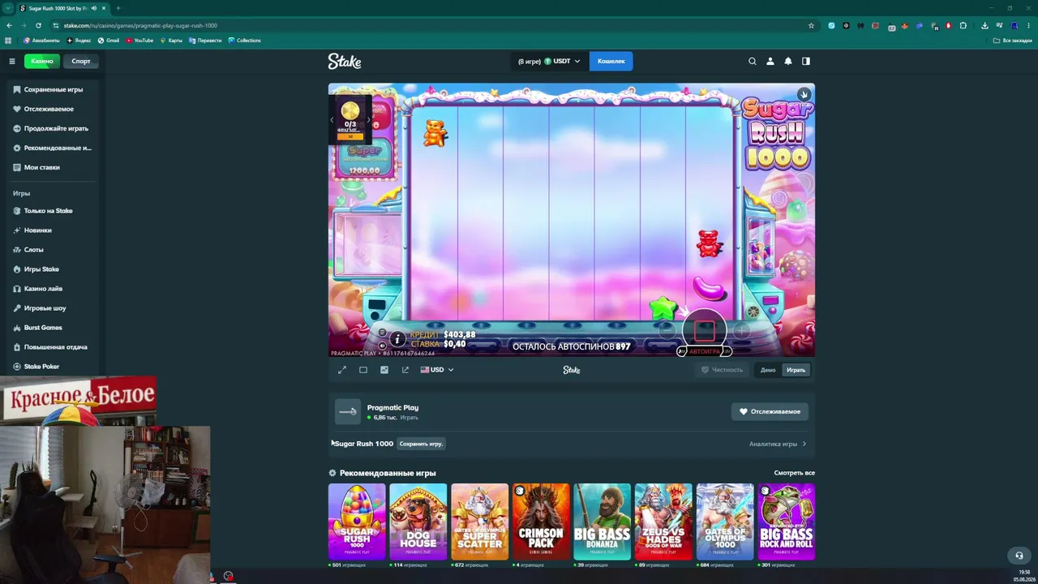
Task: Open Все закладки bookmarks folder
Action: 1013,41
